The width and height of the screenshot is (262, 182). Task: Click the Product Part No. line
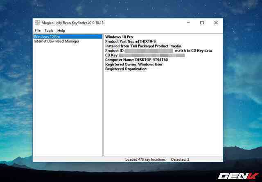click(130, 41)
